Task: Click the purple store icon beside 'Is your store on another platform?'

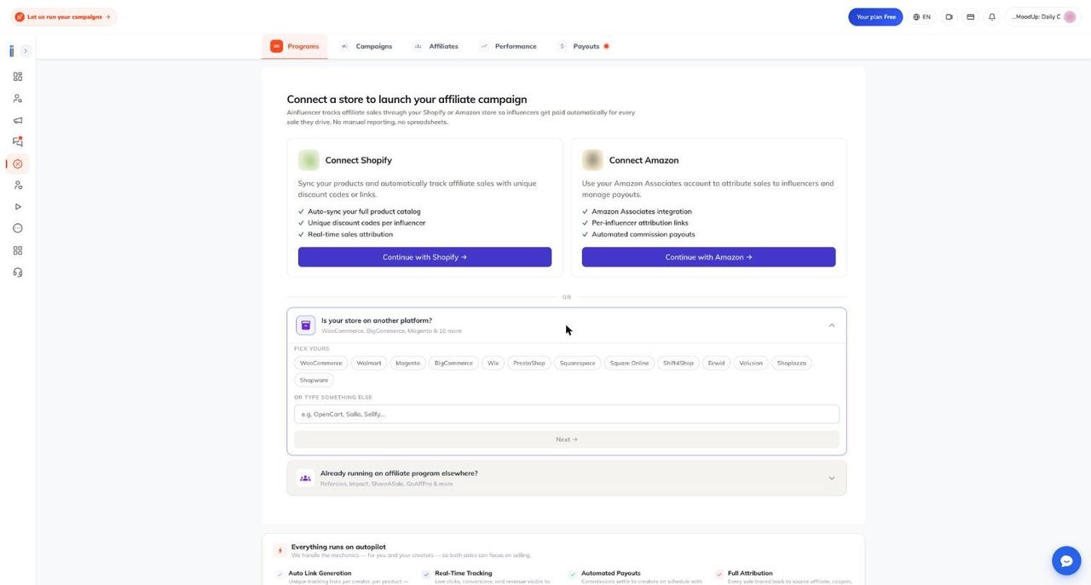Action: [306, 325]
